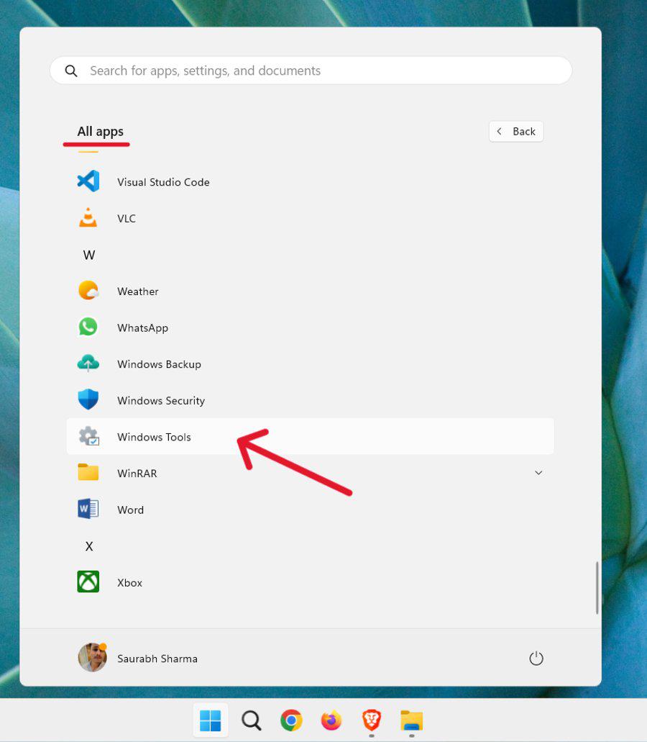Launch Microsoft Word
647x742 pixels.
(130, 510)
